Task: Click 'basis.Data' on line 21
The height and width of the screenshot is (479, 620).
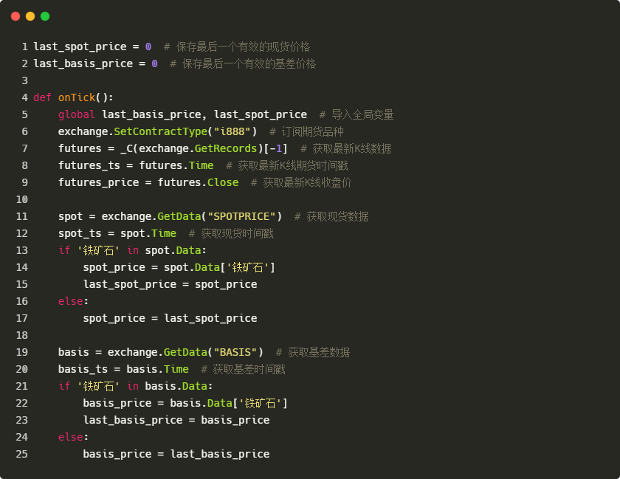Action: pos(176,386)
